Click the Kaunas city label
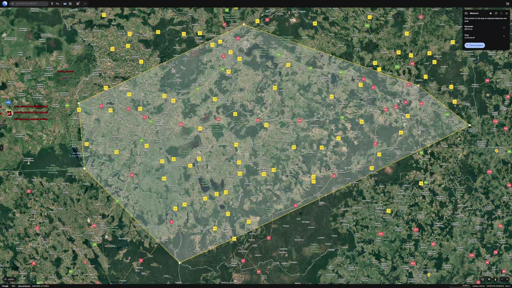The width and height of the screenshot is (512, 288). [232, 47]
